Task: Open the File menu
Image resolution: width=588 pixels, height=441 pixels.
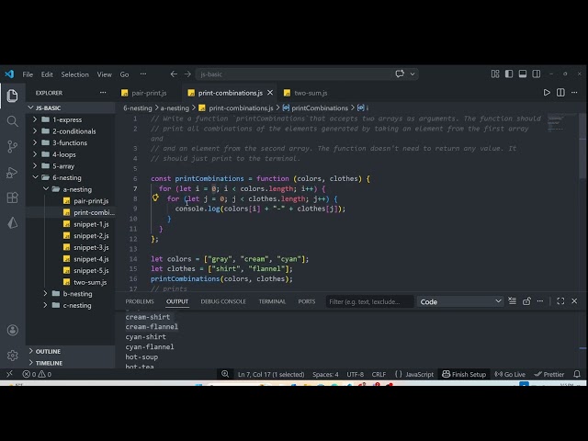Action: click(x=28, y=74)
